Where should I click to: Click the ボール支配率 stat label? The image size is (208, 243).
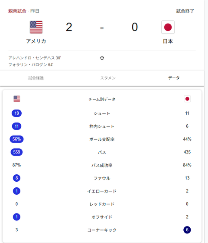[102, 139]
